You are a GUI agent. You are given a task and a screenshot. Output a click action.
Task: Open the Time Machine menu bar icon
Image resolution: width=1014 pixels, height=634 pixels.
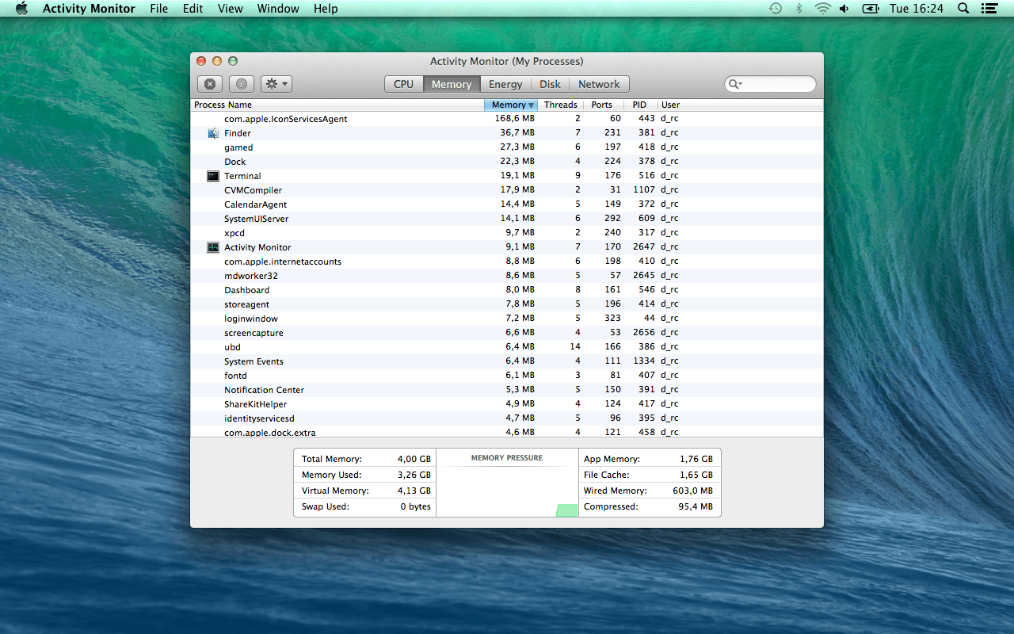776,9
